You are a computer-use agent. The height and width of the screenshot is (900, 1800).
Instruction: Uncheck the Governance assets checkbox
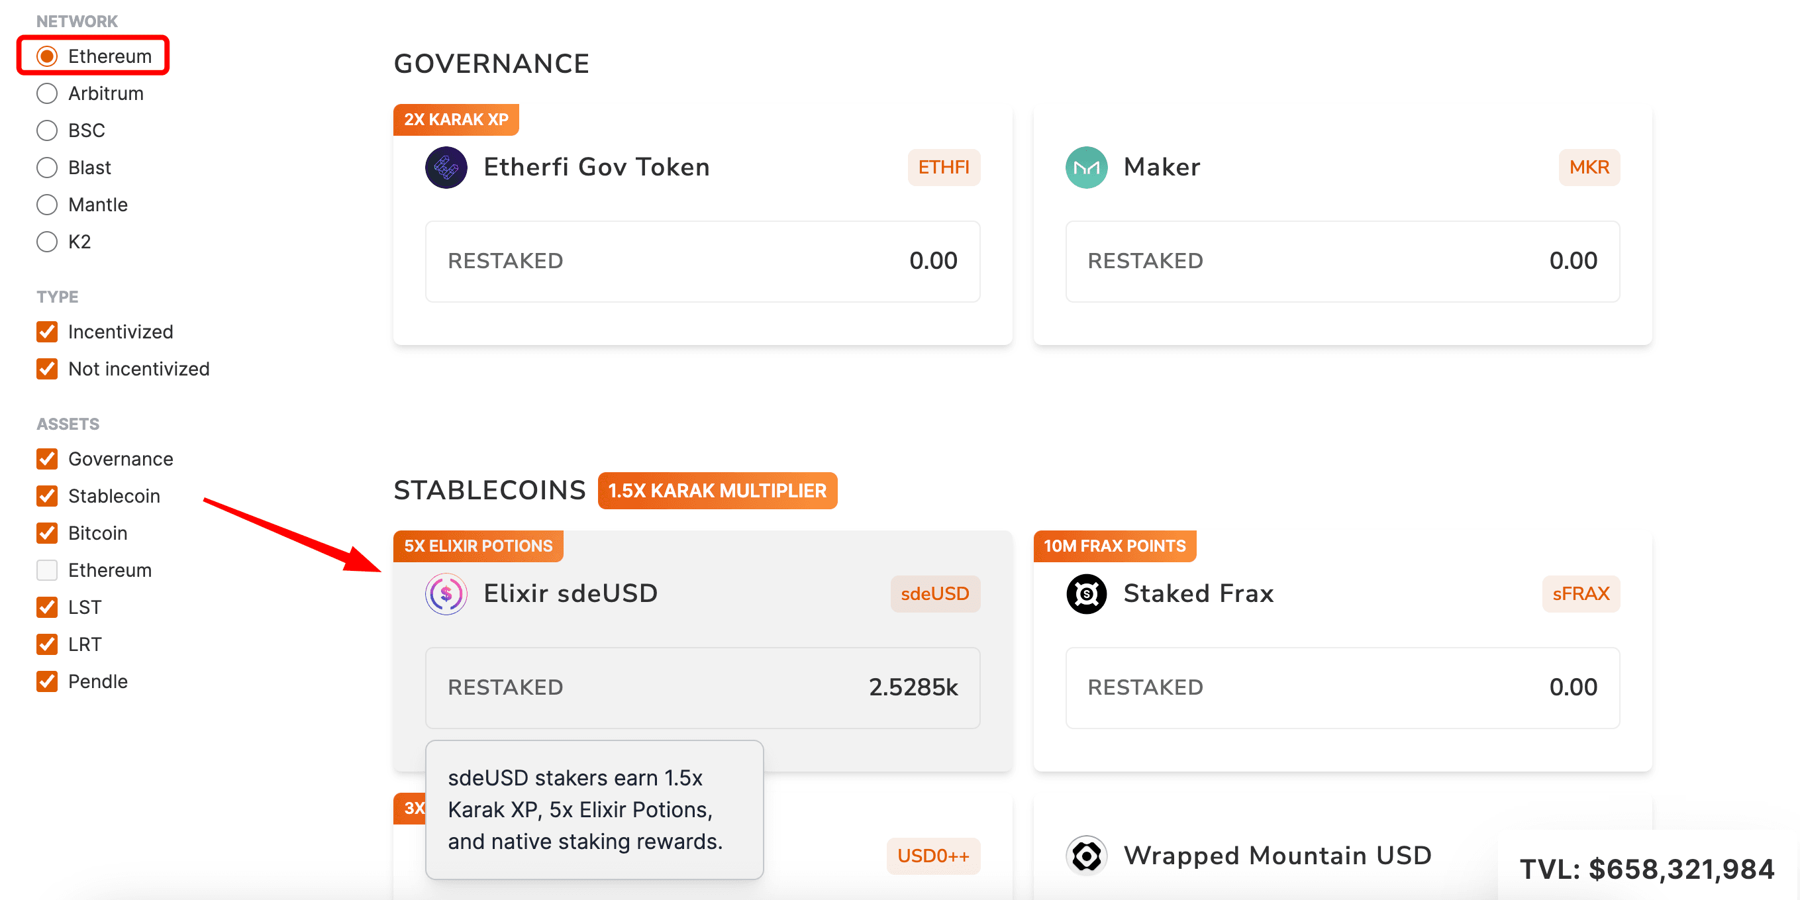coord(47,458)
